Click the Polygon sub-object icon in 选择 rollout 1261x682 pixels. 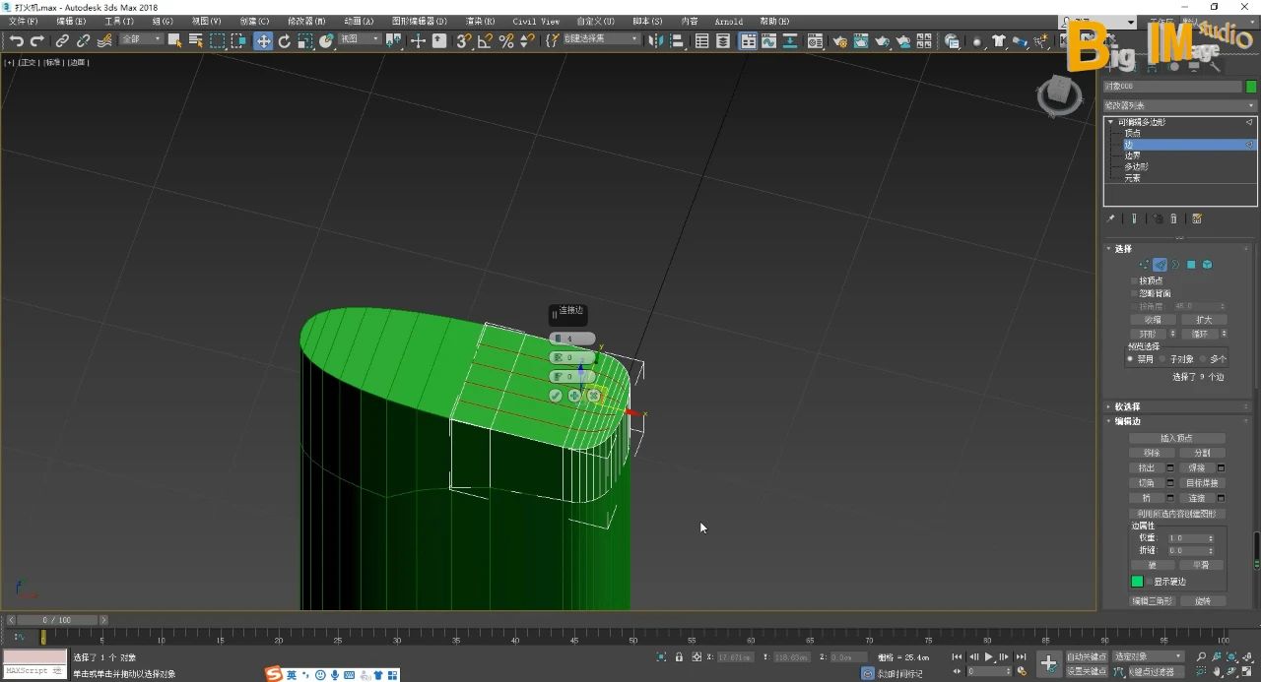pos(1191,265)
